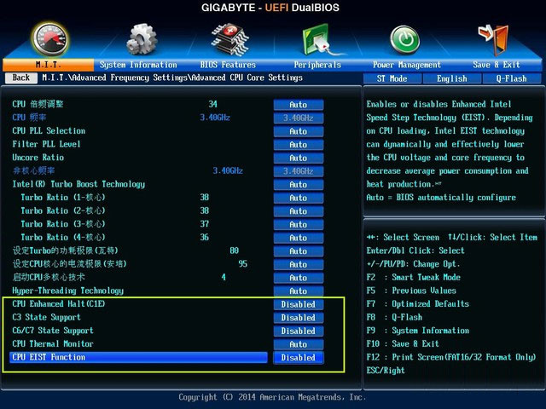Launch the Q-Flash utility button
The image size is (546, 409).
[x=512, y=78]
